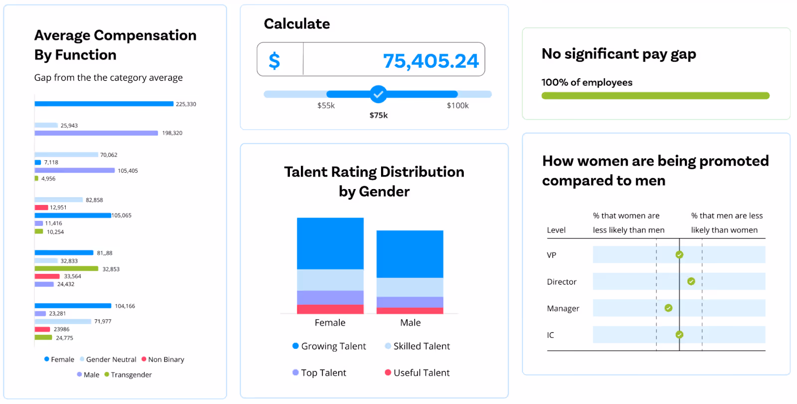
Task: Click the IC level checkmark
Action: click(x=678, y=335)
